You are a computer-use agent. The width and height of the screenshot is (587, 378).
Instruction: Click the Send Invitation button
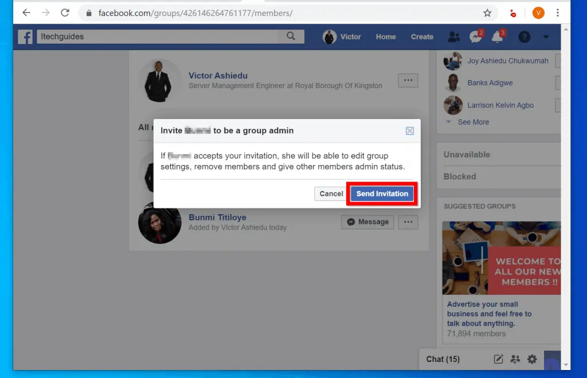click(381, 194)
